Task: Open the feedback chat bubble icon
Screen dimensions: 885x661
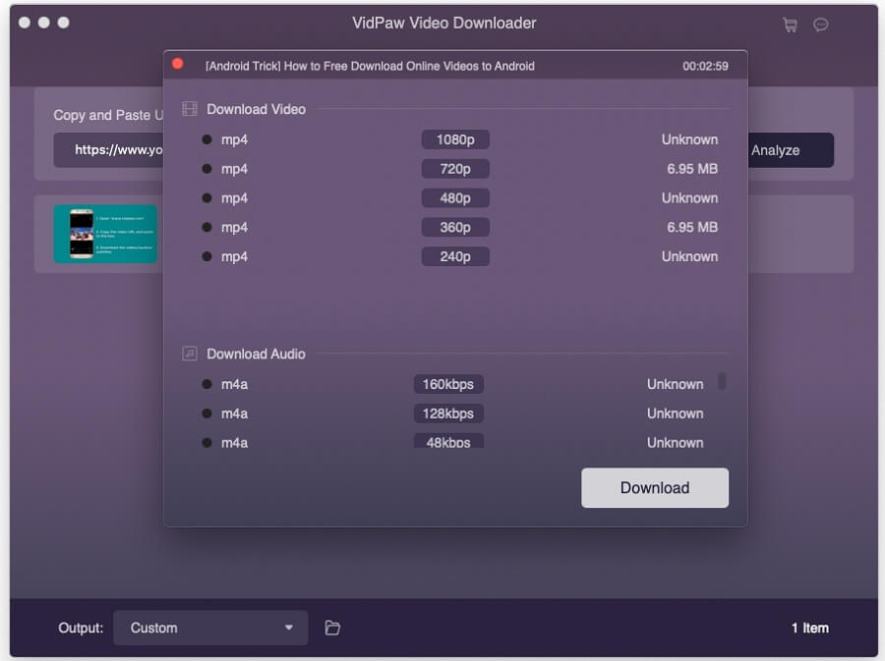Action: [821, 25]
